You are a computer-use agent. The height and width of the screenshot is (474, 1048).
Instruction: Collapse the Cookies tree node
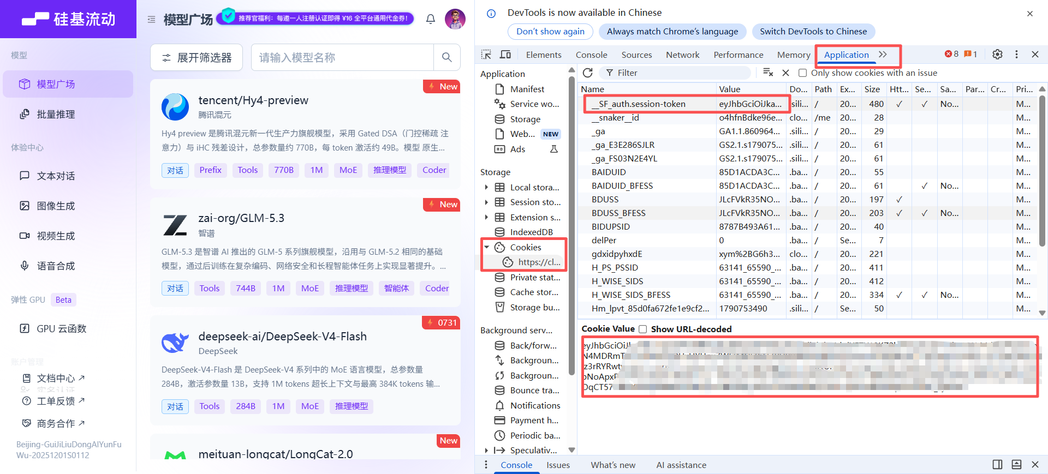coord(486,247)
